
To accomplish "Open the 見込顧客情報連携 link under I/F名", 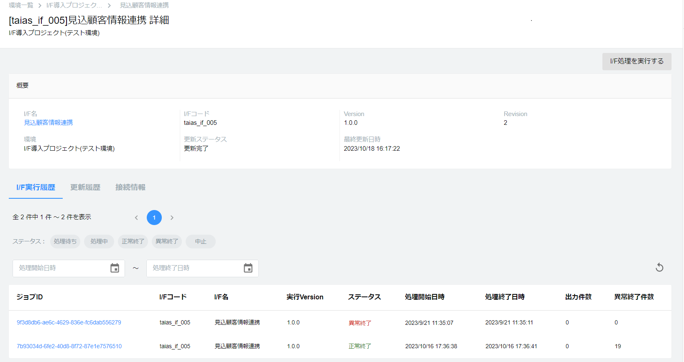I will click(48, 123).
